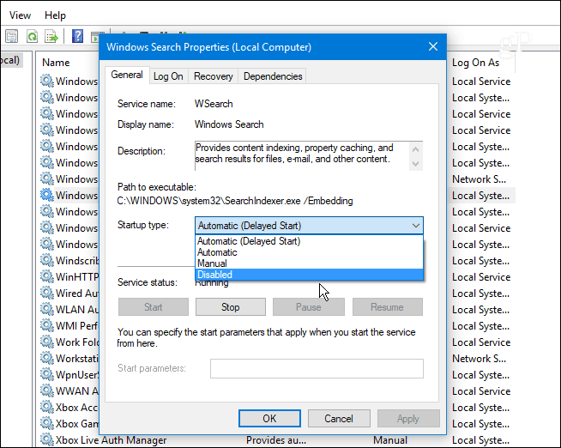Open the View menu

tap(20, 15)
